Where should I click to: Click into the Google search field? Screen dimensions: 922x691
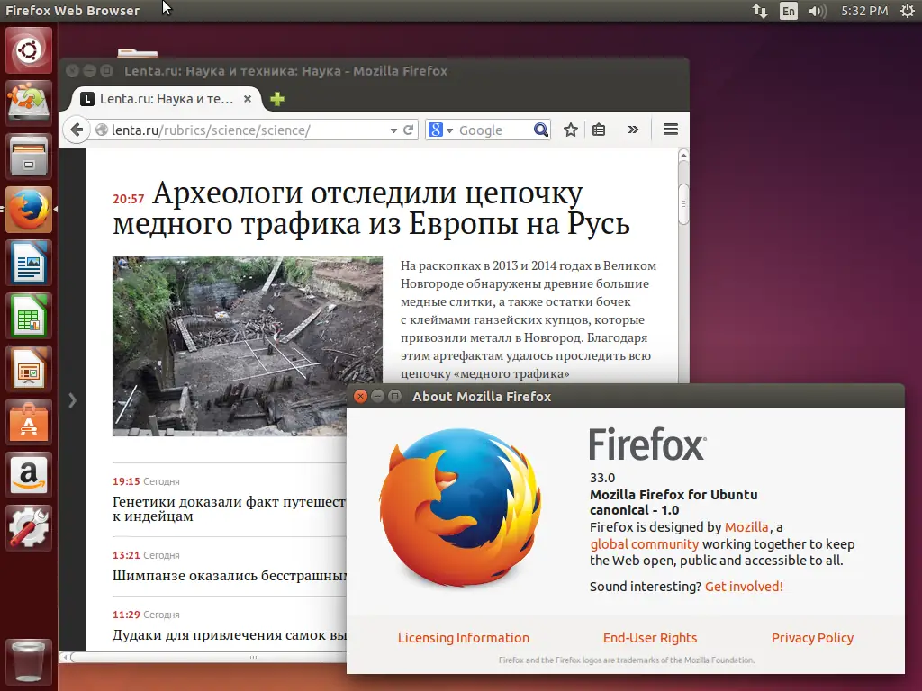click(493, 130)
